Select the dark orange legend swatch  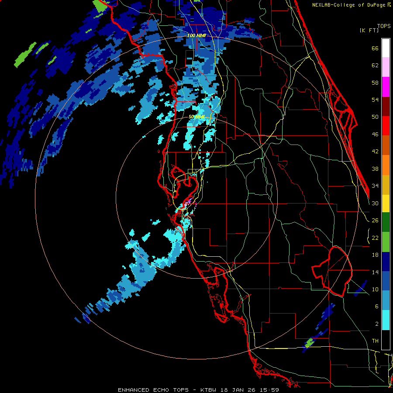[386, 145]
